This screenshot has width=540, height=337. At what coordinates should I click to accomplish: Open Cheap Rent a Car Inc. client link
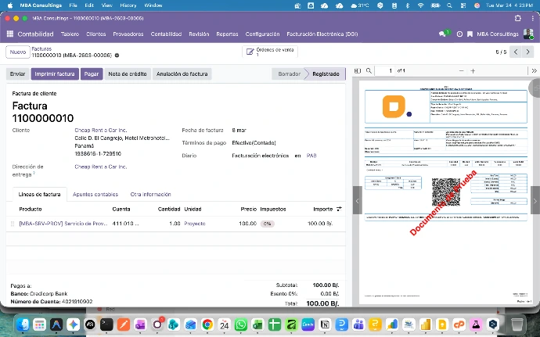pyautogui.click(x=100, y=130)
